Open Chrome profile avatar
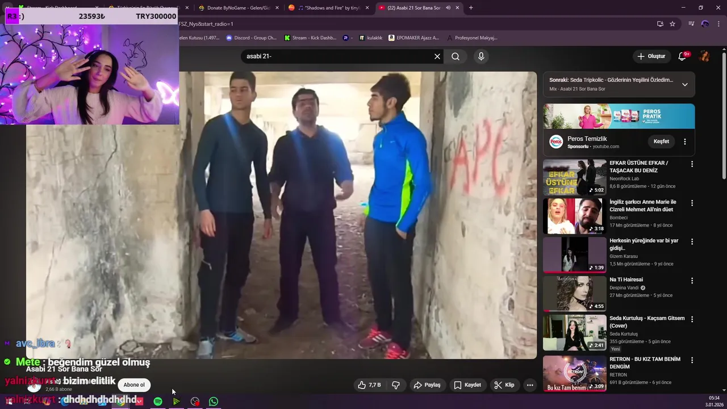Screen dimensions: 727x409 click(705, 24)
